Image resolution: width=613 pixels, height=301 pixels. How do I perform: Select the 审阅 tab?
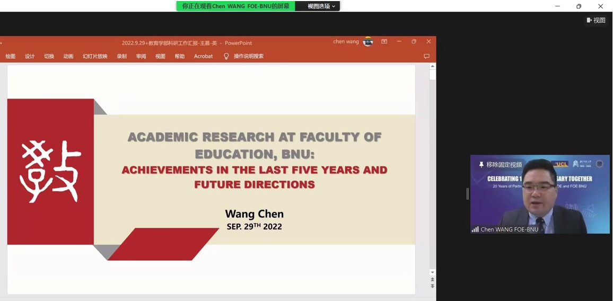tap(141, 56)
